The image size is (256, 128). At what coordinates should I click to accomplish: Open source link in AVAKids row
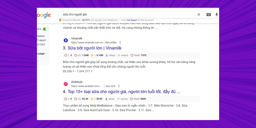(122, 99)
